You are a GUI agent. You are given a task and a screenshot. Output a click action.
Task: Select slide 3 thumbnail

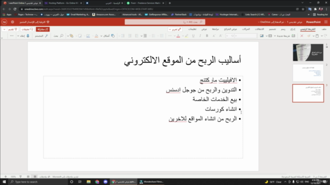[308, 94]
